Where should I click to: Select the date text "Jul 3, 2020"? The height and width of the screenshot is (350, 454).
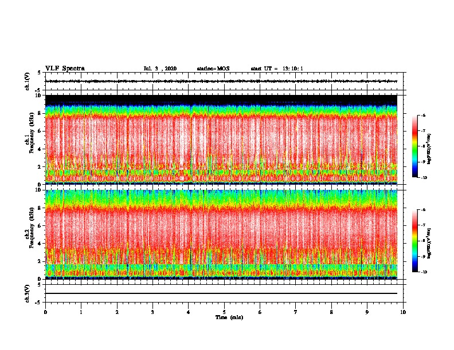pyautogui.click(x=160, y=69)
